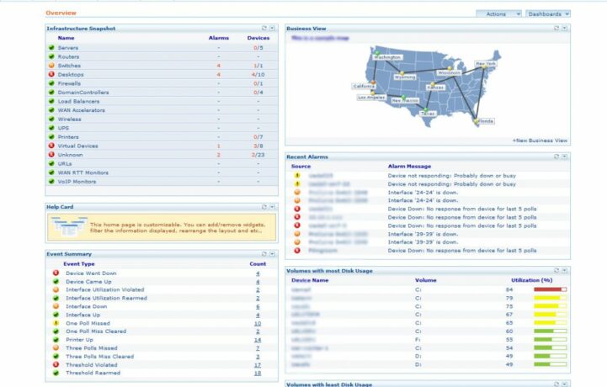Click Desktops devices value 4/10

tap(258, 75)
